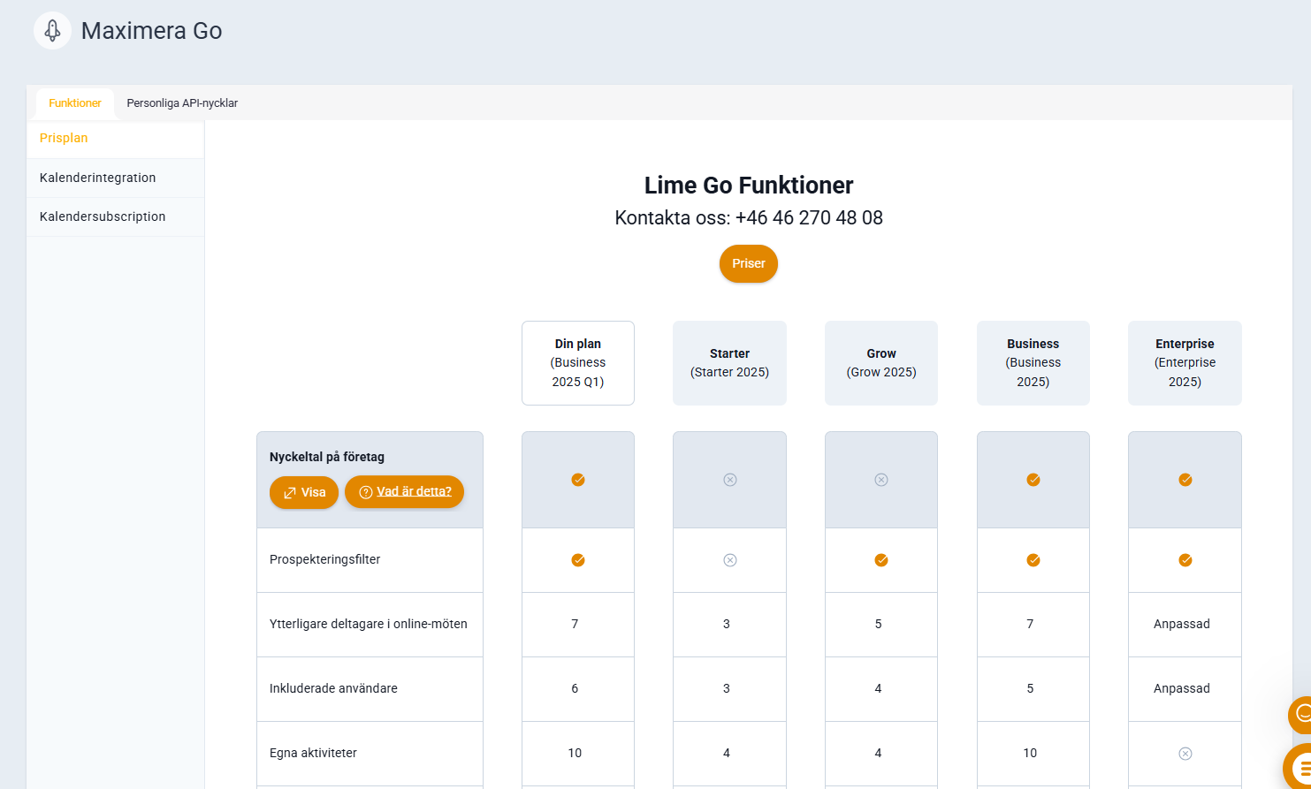This screenshot has height=789, width=1311.
Task: Click Starter value 3 for Inkluderade användare
Action: [x=727, y=689]
